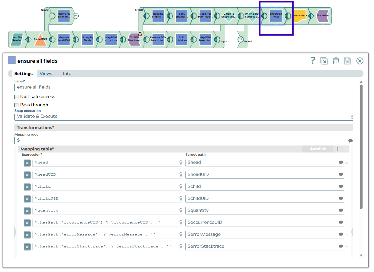Open the Mapping root suggestion bubble
Screen dimensions: 374x272
click(x=351, y=141)
